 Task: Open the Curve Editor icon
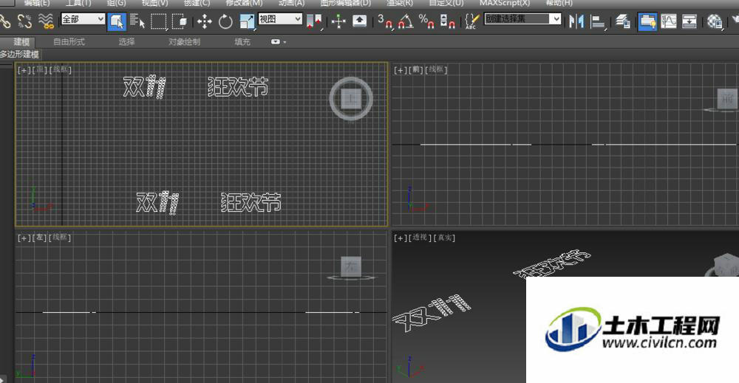pos(668,21)
